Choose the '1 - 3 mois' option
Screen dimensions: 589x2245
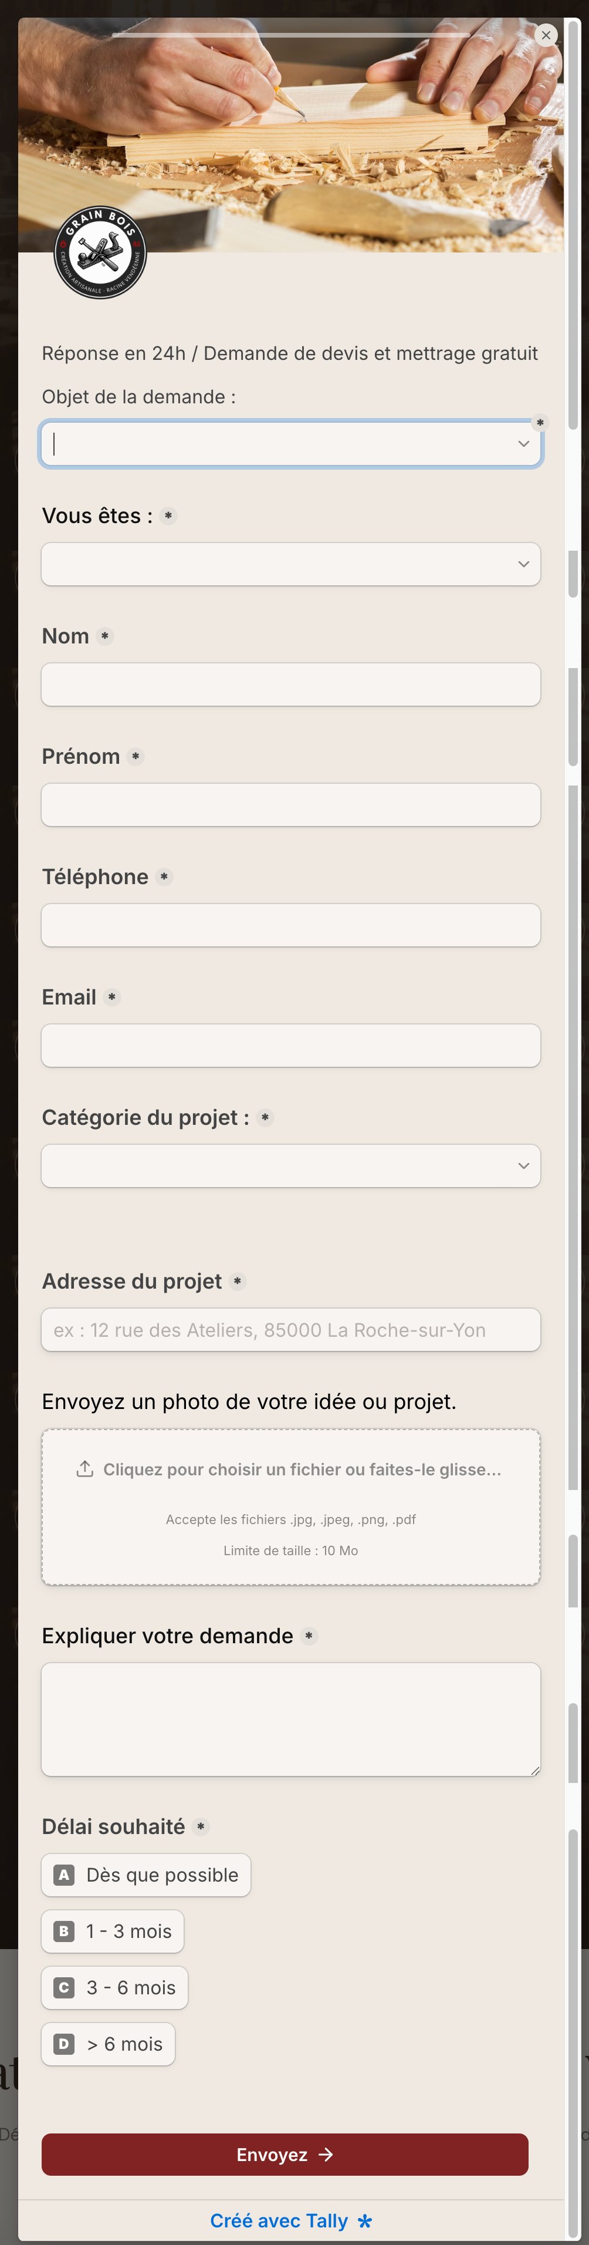click(113, 1931)
